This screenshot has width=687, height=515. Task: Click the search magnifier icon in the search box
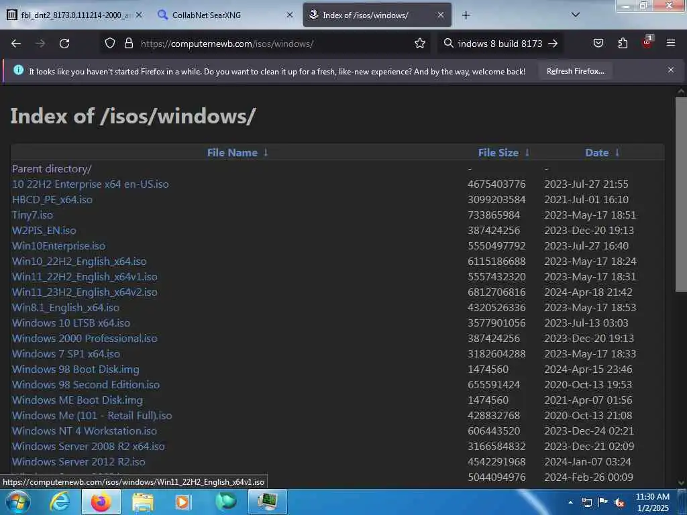pos(448,43)
